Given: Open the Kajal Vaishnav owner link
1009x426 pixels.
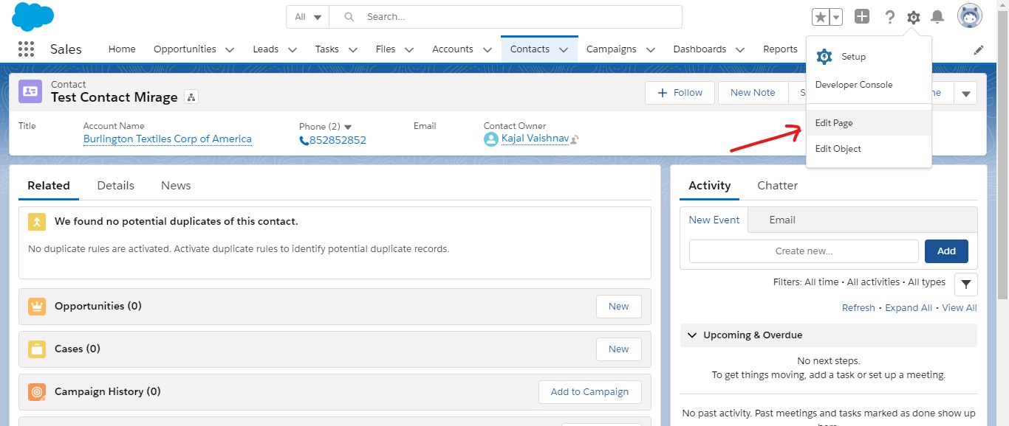Looking at the screenshot, I should pyautogui.click(x=535, y=138).
